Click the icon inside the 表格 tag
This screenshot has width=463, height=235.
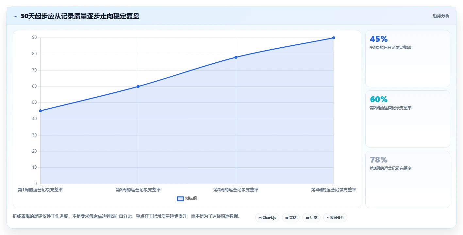(x=287, y=218)
